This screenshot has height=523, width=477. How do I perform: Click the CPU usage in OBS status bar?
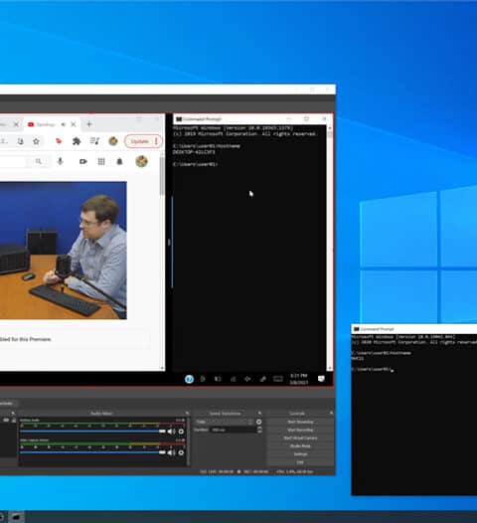point(295,471)
